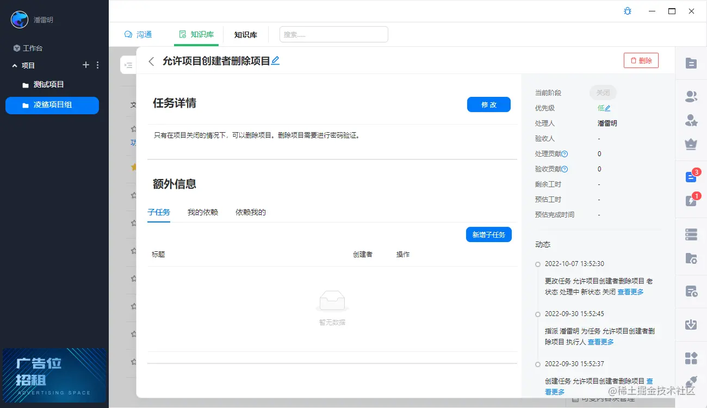Viewport: 707px width, 408px height.
Task: Open the download box icon in right sidebar
Action: (x=691, y=325)
